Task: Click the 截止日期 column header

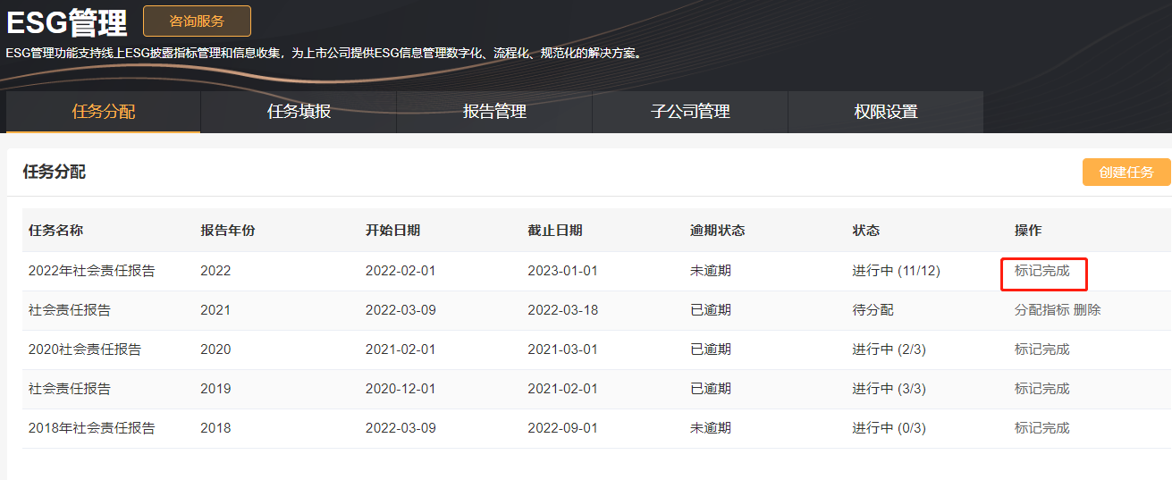Action: pyautogui.click(x=555, y=231)
